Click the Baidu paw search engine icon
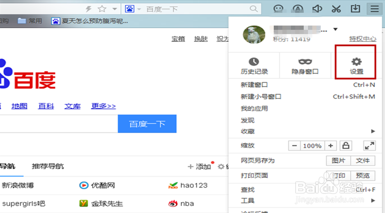The width and height of the screenshot is (385, 213). tap(129, 9)
